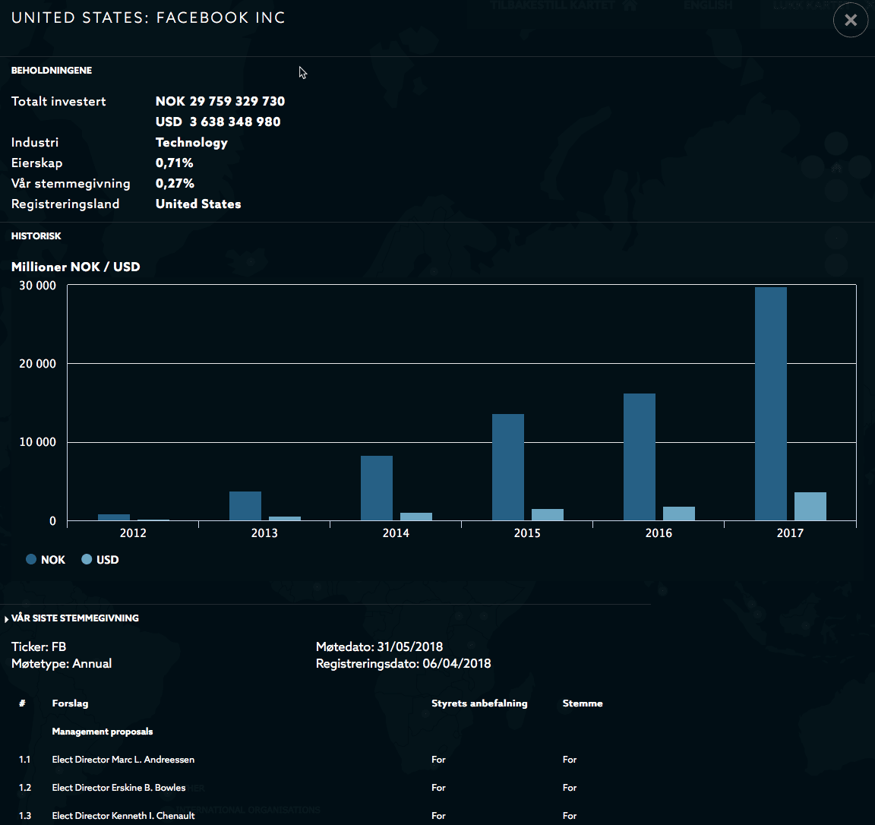Image resolution: width=875 pixels, height=825 pixels.
Task: Toggle the NOK series in chart legend
Action: pyautogui.click(x=46, y=560)
